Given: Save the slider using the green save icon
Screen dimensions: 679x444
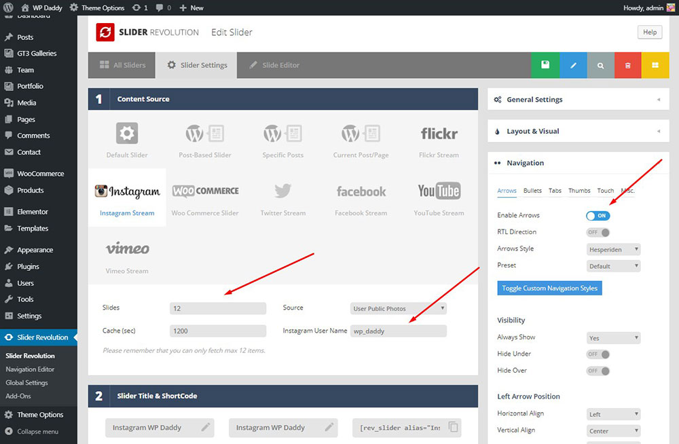Looking at the screenshot, I should [x=545, y=65].
